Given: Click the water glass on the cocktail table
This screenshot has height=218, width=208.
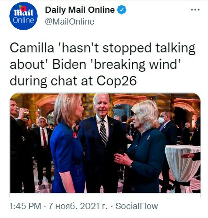Looking at the screenshot, I should [178, 141].
